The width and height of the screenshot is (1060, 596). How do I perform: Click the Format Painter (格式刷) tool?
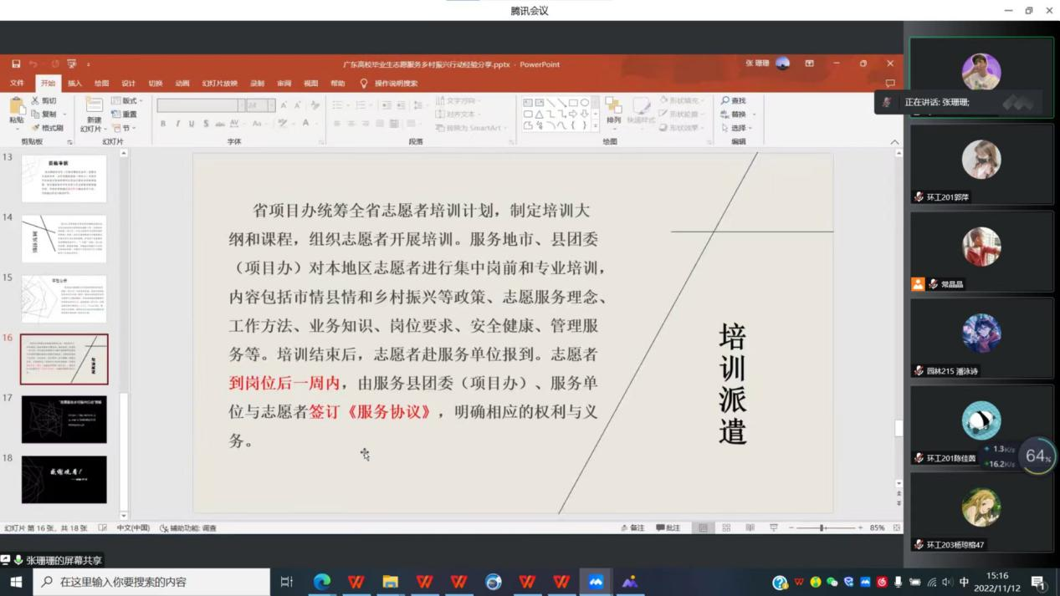coord(47,128)
